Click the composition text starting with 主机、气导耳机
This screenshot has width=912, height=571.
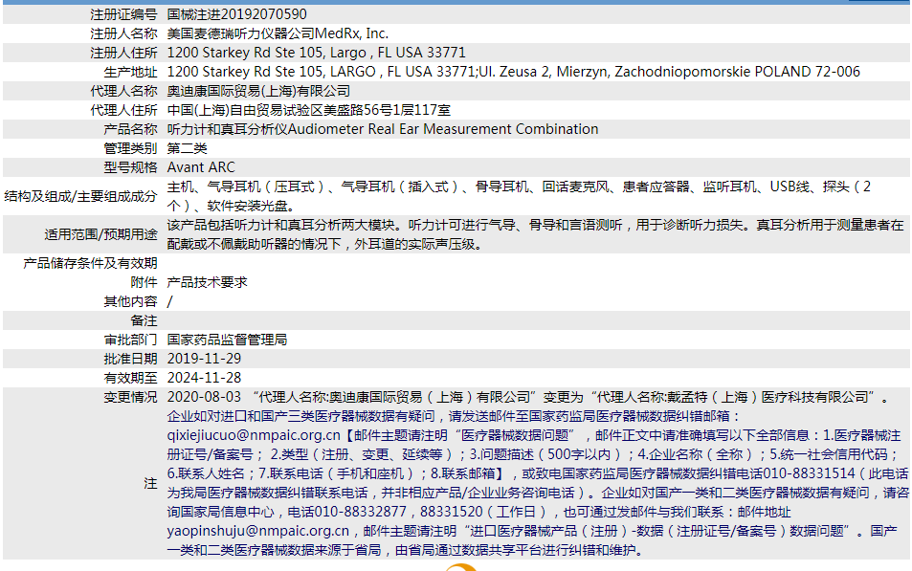pyautogui.click(x=519, y=196)
